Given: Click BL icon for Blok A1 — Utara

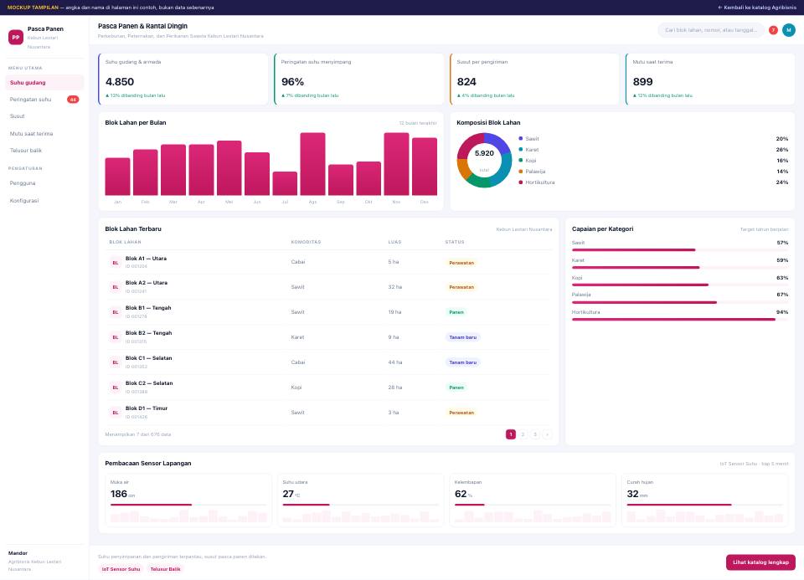Looking at the screenshot, I should [x=116, y=262].
